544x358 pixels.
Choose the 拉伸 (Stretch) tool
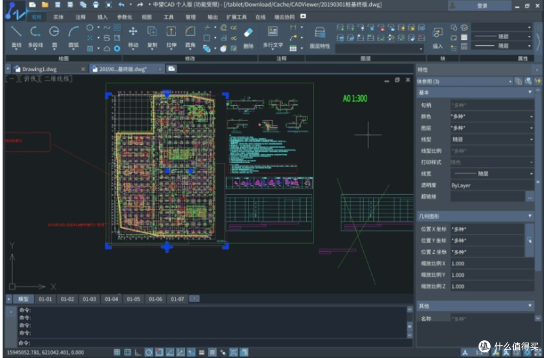click(171, 36)
